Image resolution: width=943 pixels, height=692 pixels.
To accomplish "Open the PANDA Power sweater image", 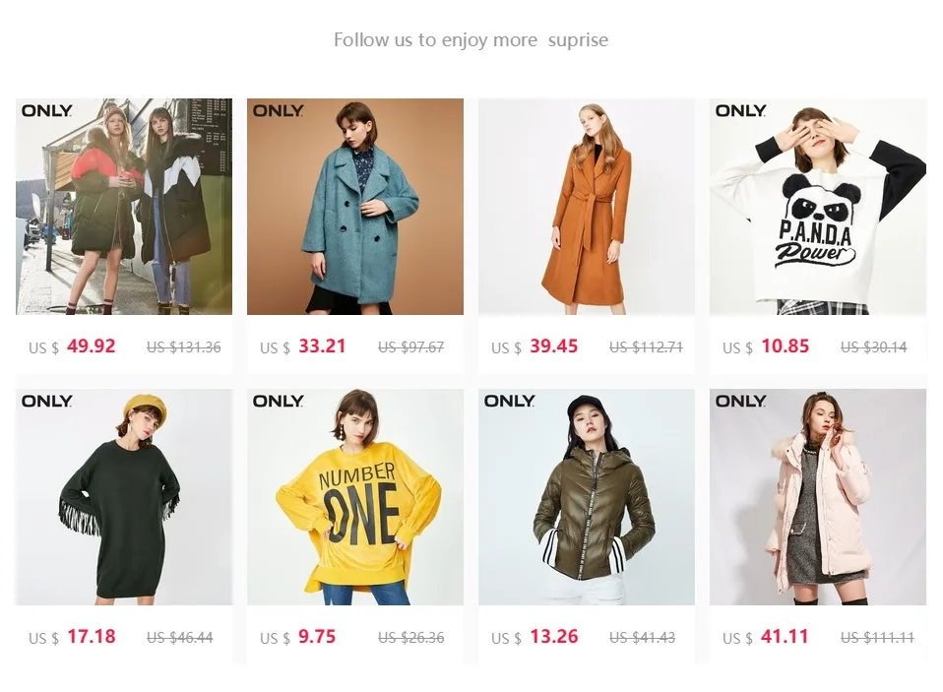I will (818, 206).
